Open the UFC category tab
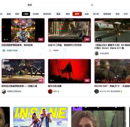The height and width of the screenshot is (127, 130). (77, 14)
